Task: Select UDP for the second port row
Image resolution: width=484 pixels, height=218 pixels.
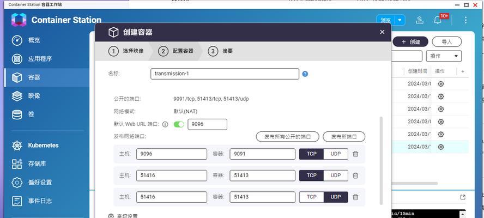Action: pos(336,175)
